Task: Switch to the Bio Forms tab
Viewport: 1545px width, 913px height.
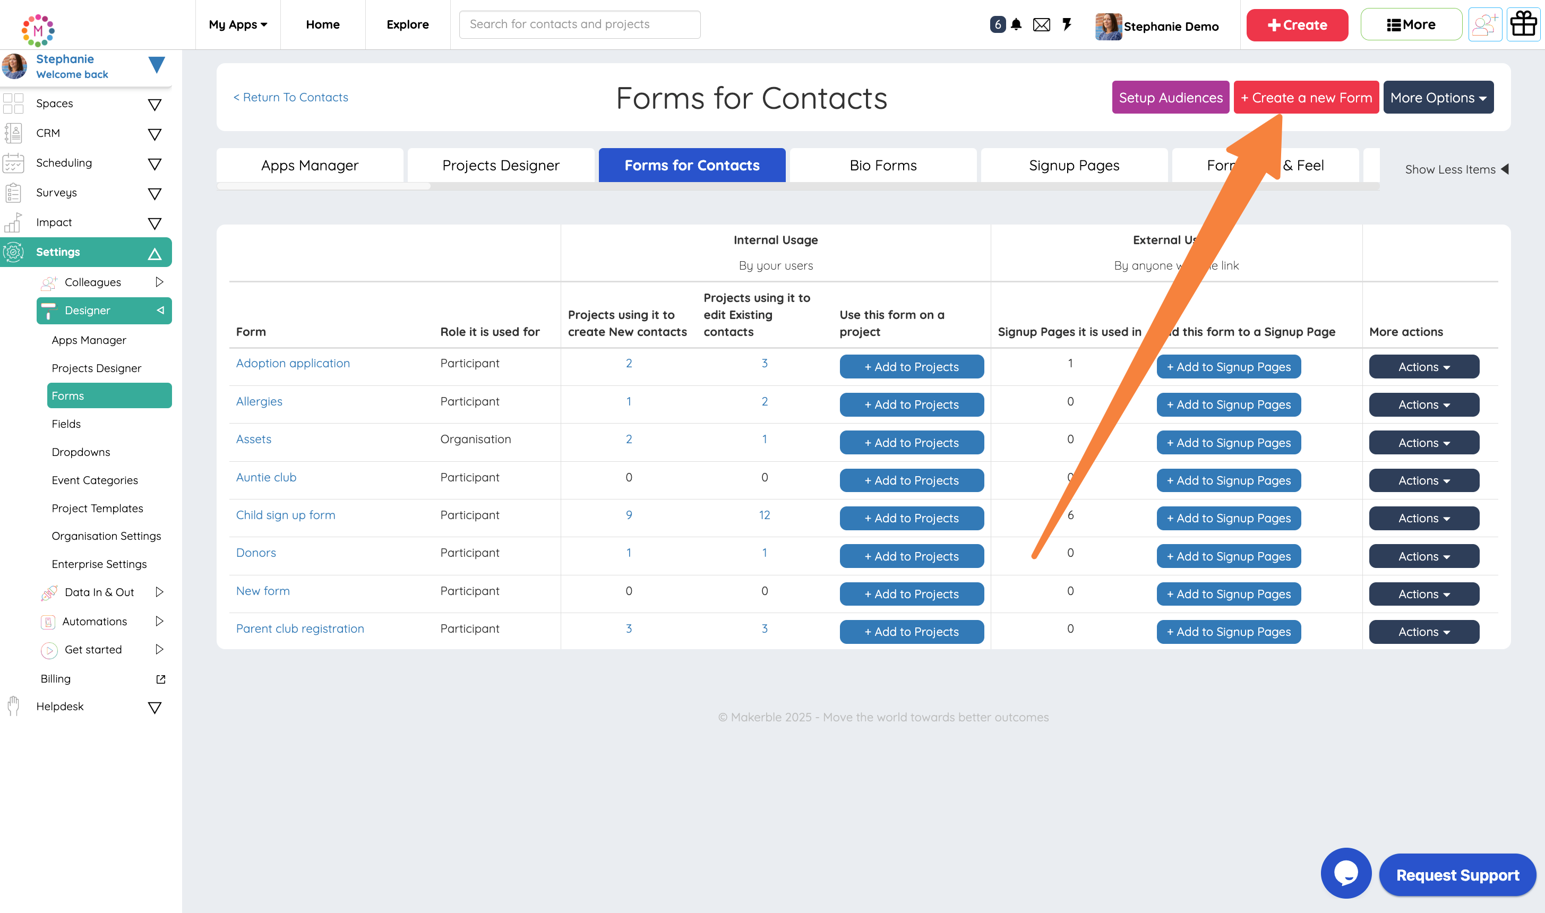Action: tap(882, 165)
